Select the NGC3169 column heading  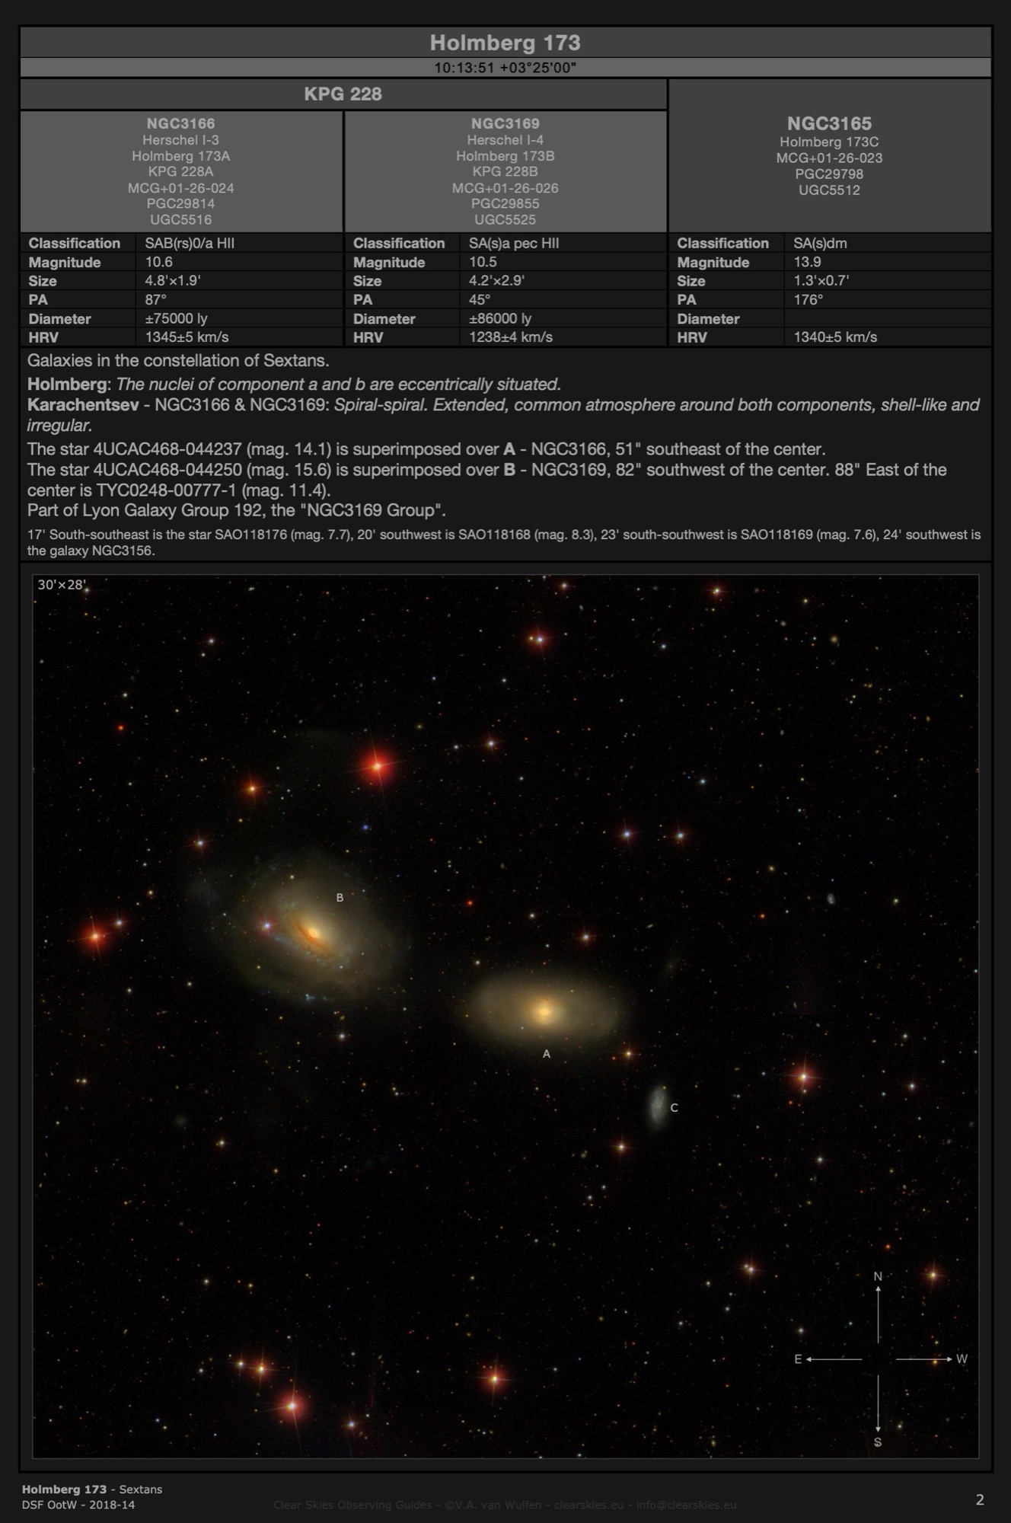(x=505, y=123)
